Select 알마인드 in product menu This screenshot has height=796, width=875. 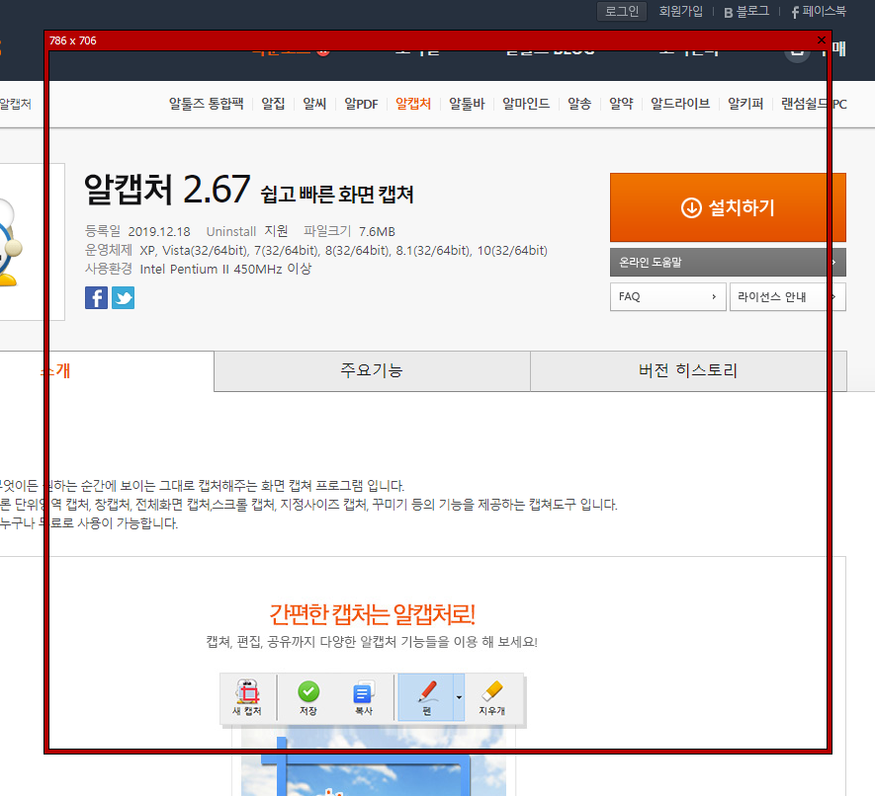point(526,104)
